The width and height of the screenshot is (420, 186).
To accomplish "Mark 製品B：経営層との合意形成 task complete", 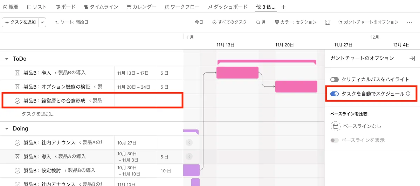I will pyautogui.click(x=18, y=101).
